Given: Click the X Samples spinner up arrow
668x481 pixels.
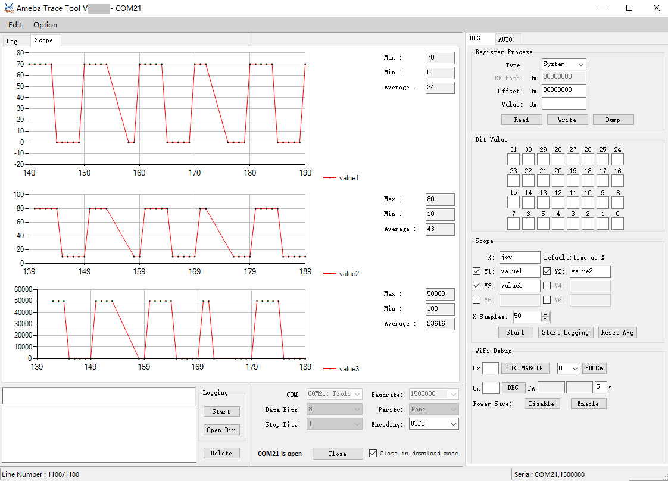Looking at the screenshot, I should pos(545,314).
